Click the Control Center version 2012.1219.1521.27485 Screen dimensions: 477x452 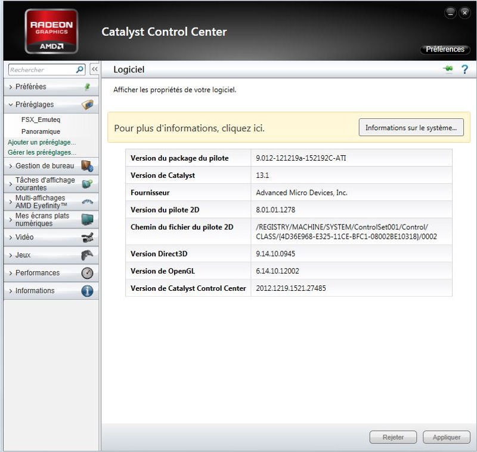291,288
